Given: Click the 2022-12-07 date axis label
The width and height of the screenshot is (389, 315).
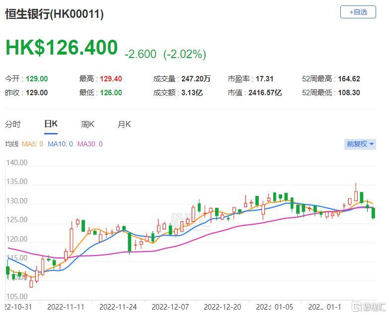Looking at the screenshot, I should point(170,307).
